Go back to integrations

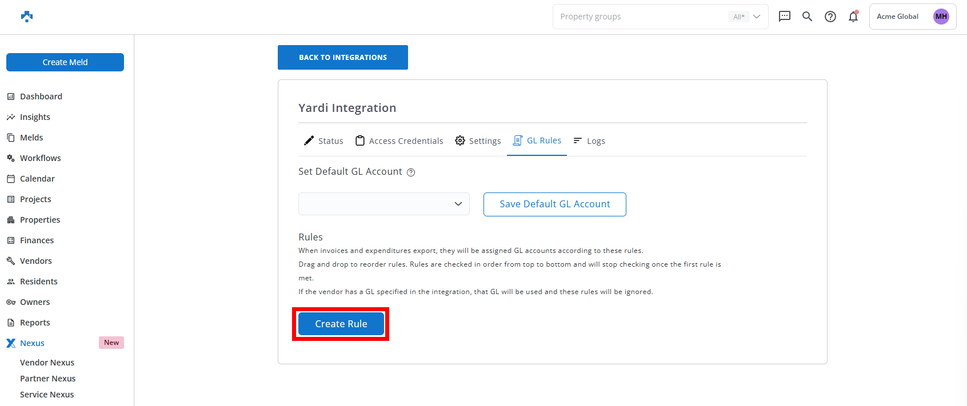tap(342, 58)
